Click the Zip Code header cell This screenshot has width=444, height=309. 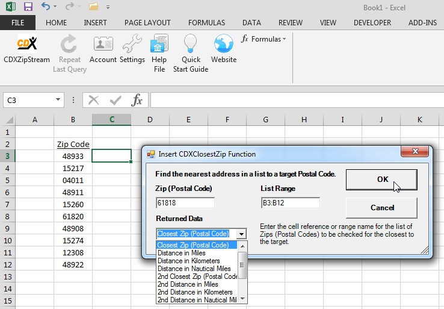coord(73,145)
